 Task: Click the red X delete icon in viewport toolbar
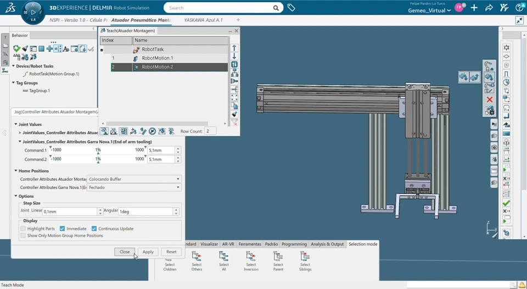[x=489, y=99]
